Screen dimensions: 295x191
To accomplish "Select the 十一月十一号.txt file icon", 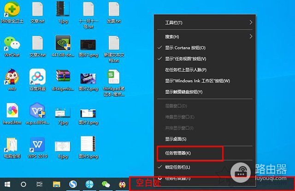I will pos(88,9).
